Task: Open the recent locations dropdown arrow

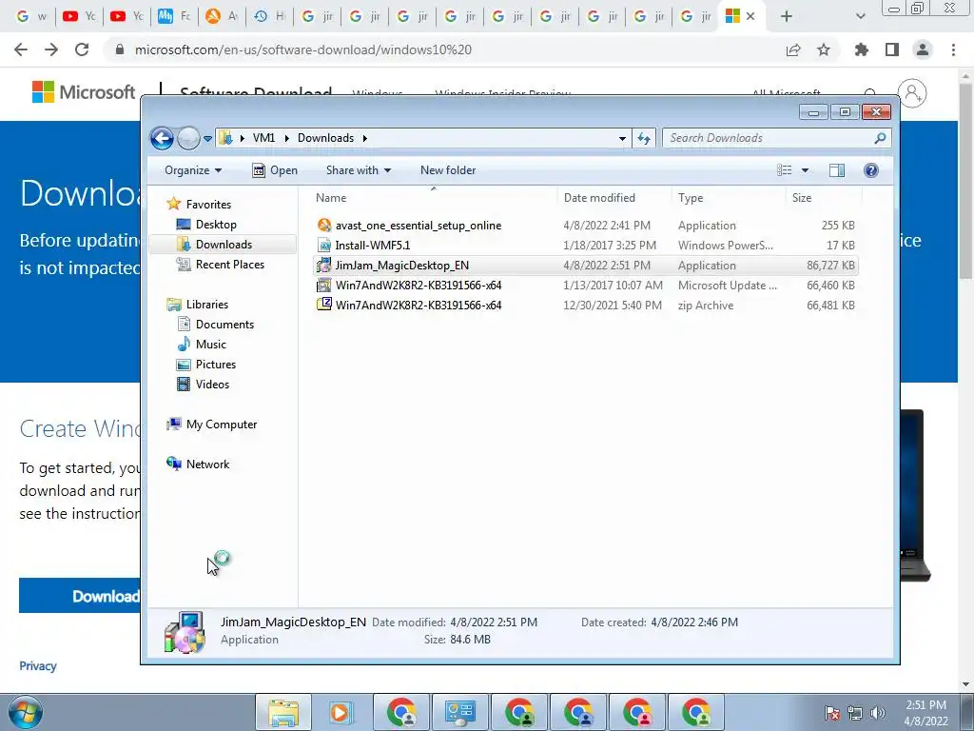Action: [207, 139]
